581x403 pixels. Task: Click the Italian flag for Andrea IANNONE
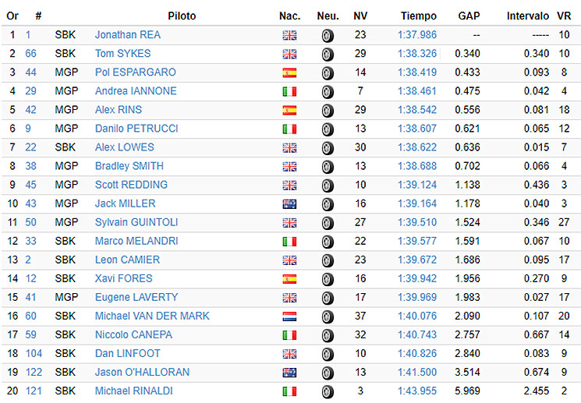[289, 92]
